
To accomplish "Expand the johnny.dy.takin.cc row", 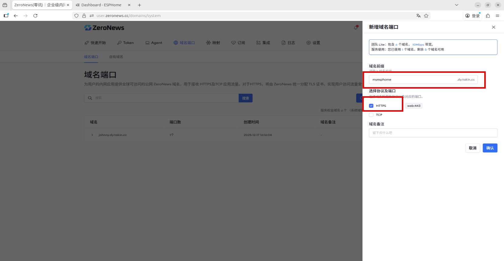I will pyautogui.click(x=92, y=135).
